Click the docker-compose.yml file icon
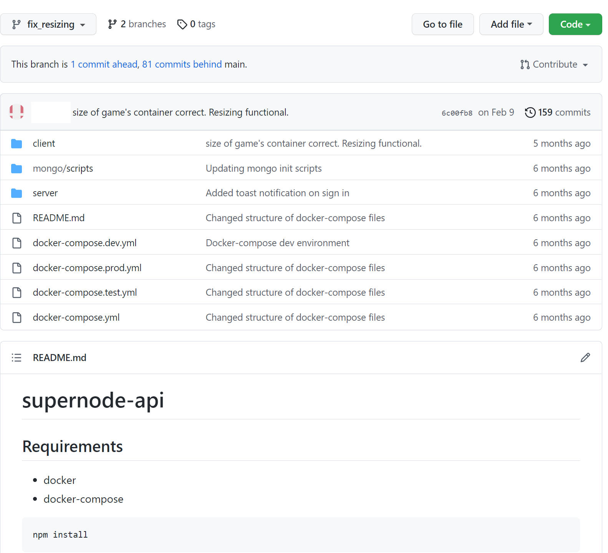Image resolution: width=608 pixels, height=553 pixels. coord(17,318)
